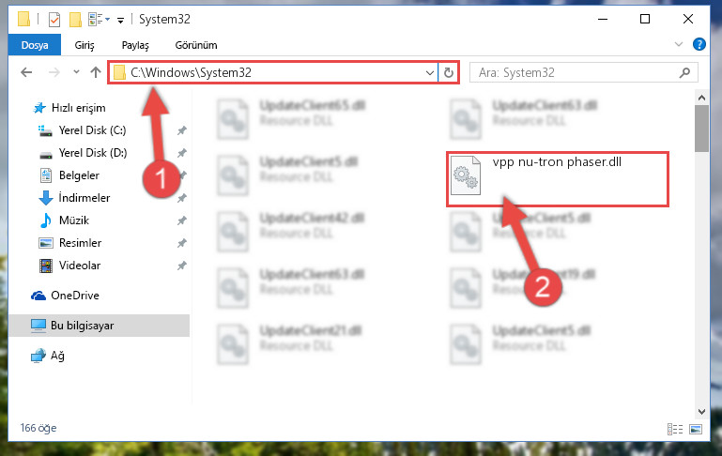Viewport: 722px width, 456px height.
Task: Switch to details view icon in status bar
Action: tap(674, 429)
